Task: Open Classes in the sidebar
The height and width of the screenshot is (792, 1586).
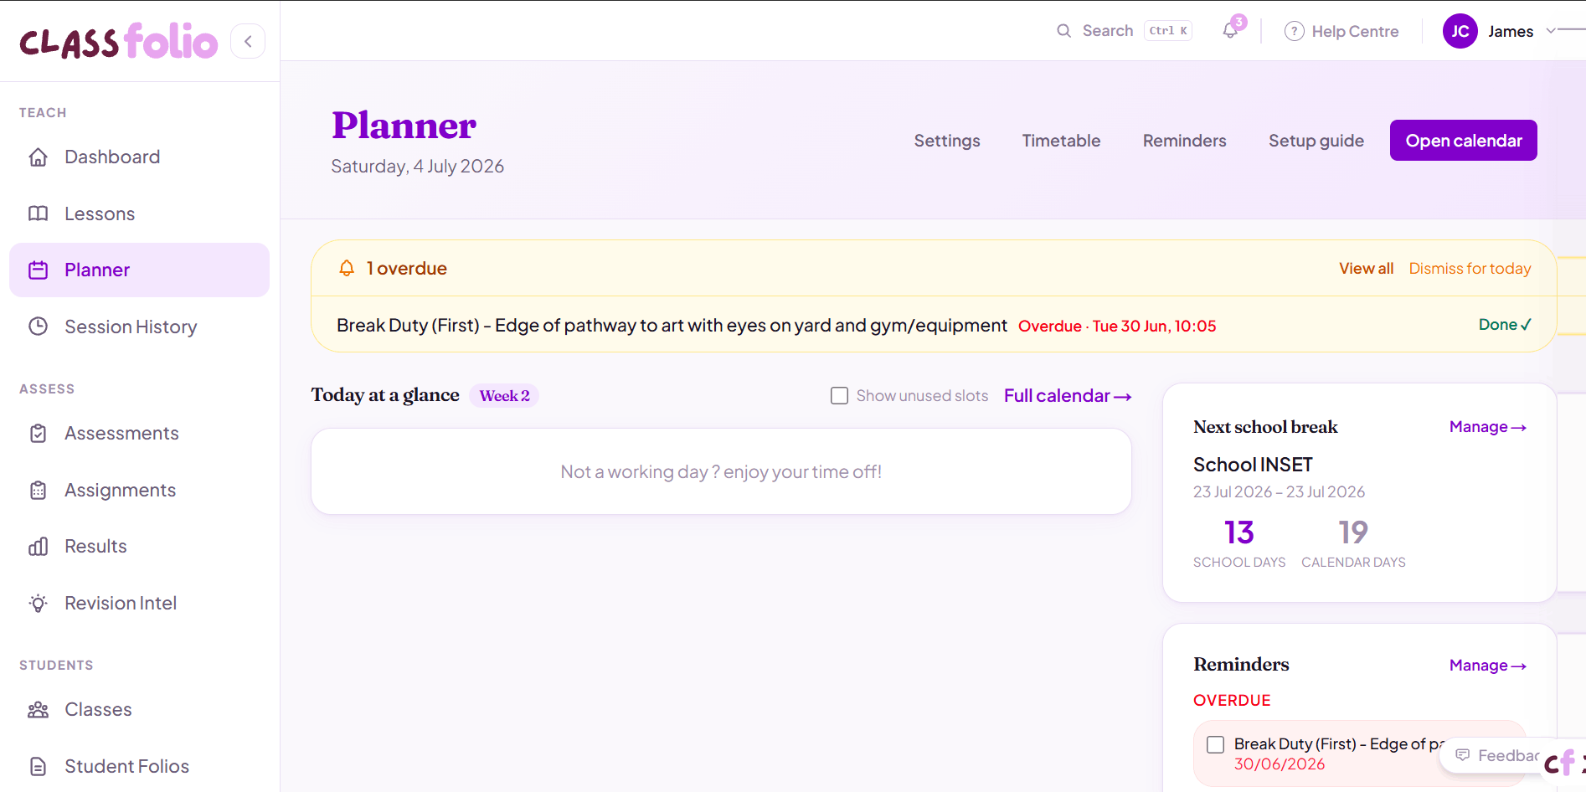Action: (139, 709)
